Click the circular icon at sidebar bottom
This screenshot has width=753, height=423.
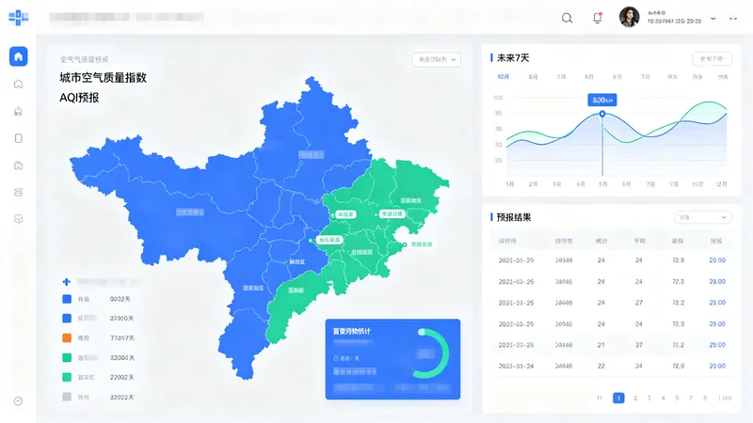(18, 401)
